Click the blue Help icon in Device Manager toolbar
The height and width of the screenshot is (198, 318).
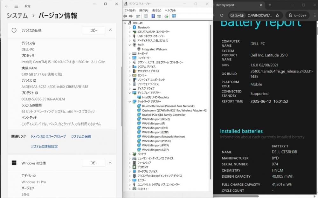(153, 16)
